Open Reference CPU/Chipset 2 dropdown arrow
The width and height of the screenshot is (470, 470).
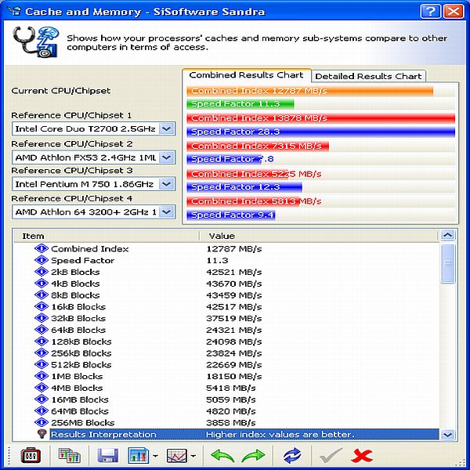pos(167,157)
